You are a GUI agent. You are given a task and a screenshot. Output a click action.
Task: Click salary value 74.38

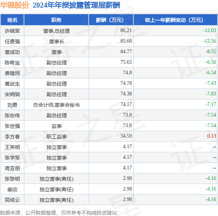[126, 94]
